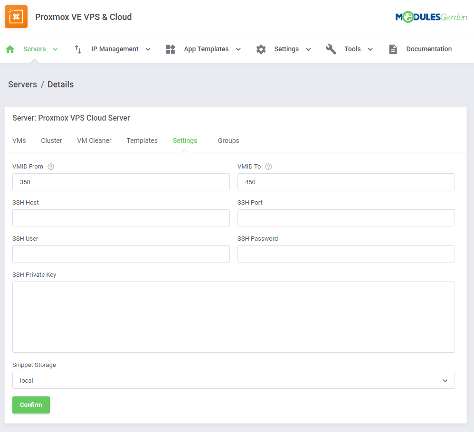
Task: Focus the VMID To field
Action: click(x=346, y=182)
